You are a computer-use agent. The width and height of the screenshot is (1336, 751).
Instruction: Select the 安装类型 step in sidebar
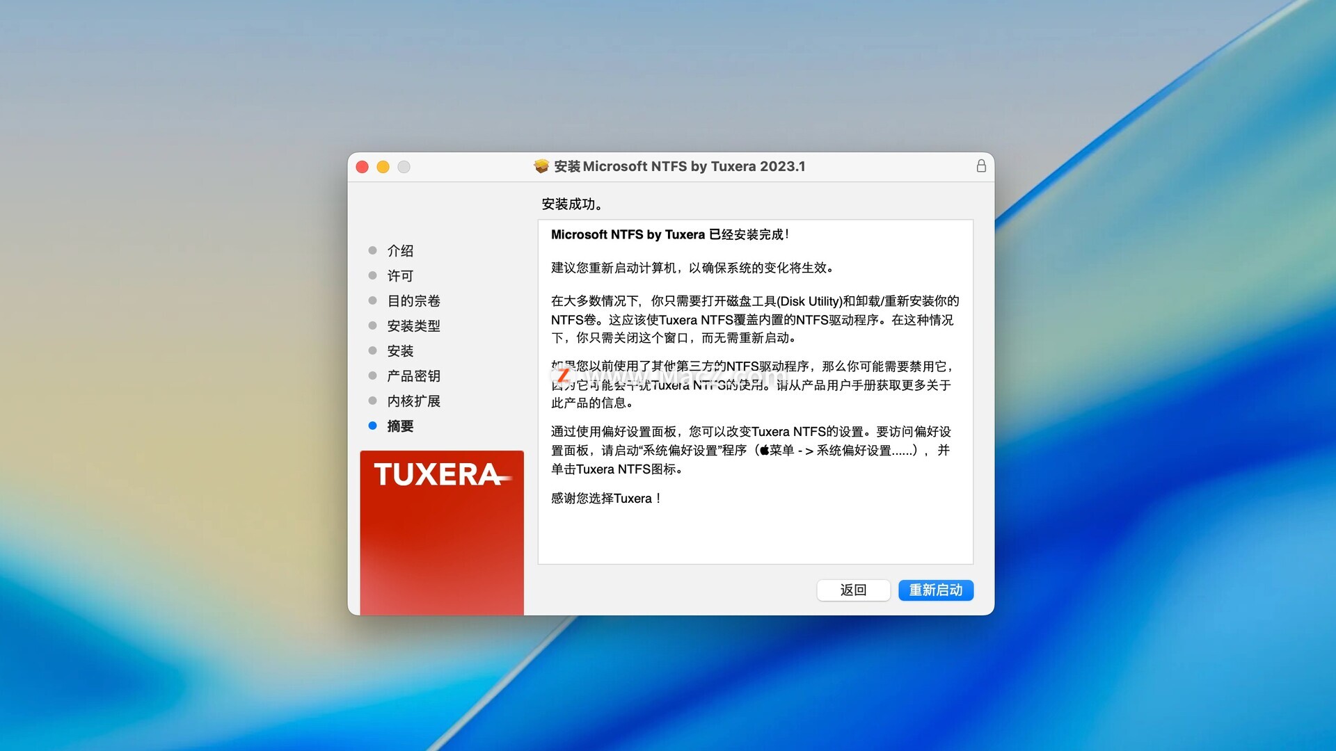tap(413, 325)
